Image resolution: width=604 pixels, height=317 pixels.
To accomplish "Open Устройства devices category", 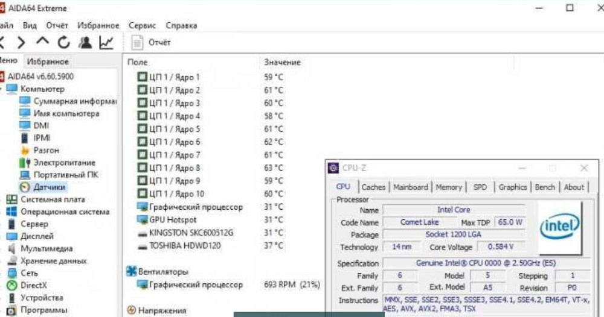I will [42, 297].
